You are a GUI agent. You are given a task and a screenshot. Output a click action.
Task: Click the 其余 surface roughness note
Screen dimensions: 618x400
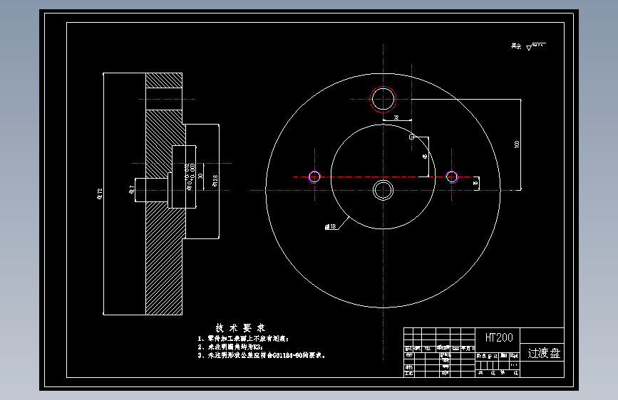[528, 46]
